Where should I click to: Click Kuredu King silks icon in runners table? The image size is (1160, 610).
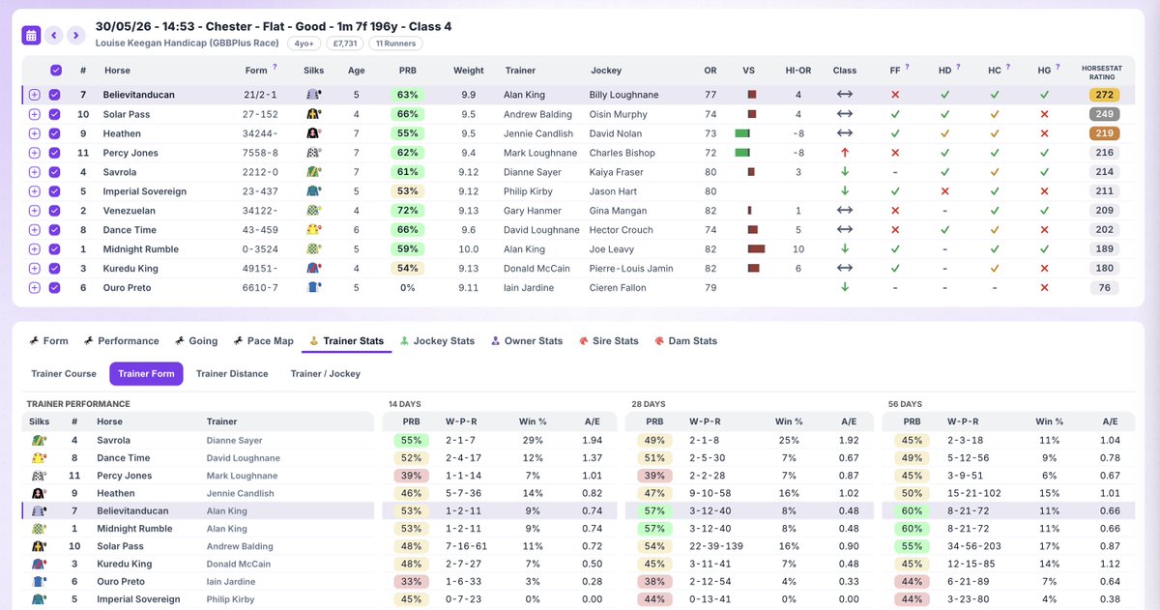tap(314, 269)
